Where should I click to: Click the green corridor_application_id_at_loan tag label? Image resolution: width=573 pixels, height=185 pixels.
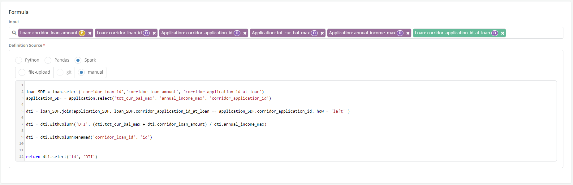point(452,33)
